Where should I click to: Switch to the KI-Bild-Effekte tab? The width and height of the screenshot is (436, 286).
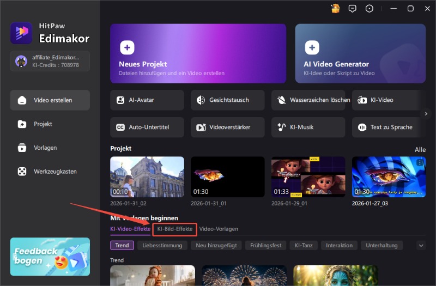tap(174, 229)
